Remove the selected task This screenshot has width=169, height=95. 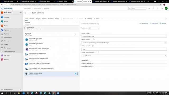coord(163,23)
